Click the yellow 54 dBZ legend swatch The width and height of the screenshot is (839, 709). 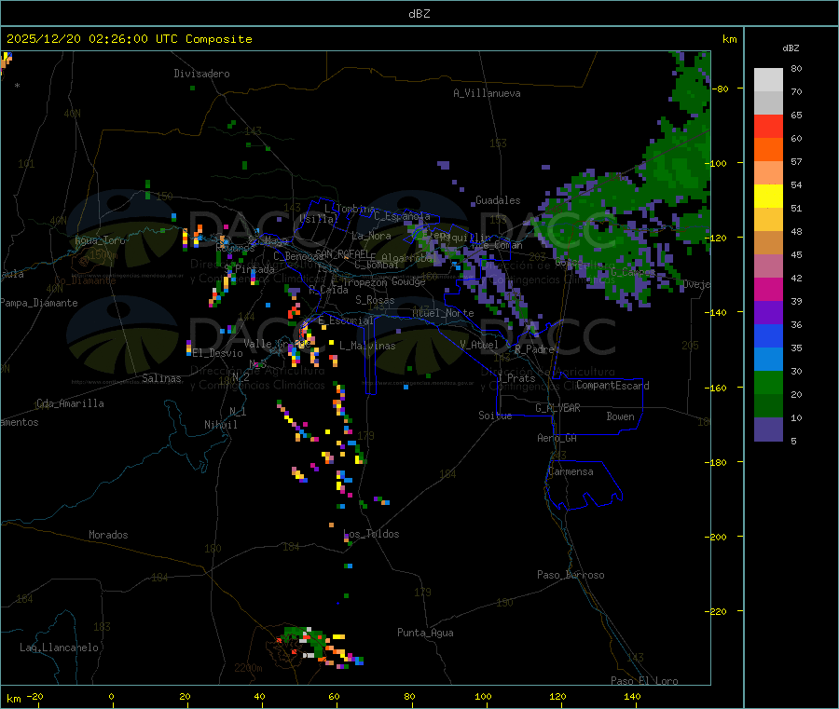768,197
